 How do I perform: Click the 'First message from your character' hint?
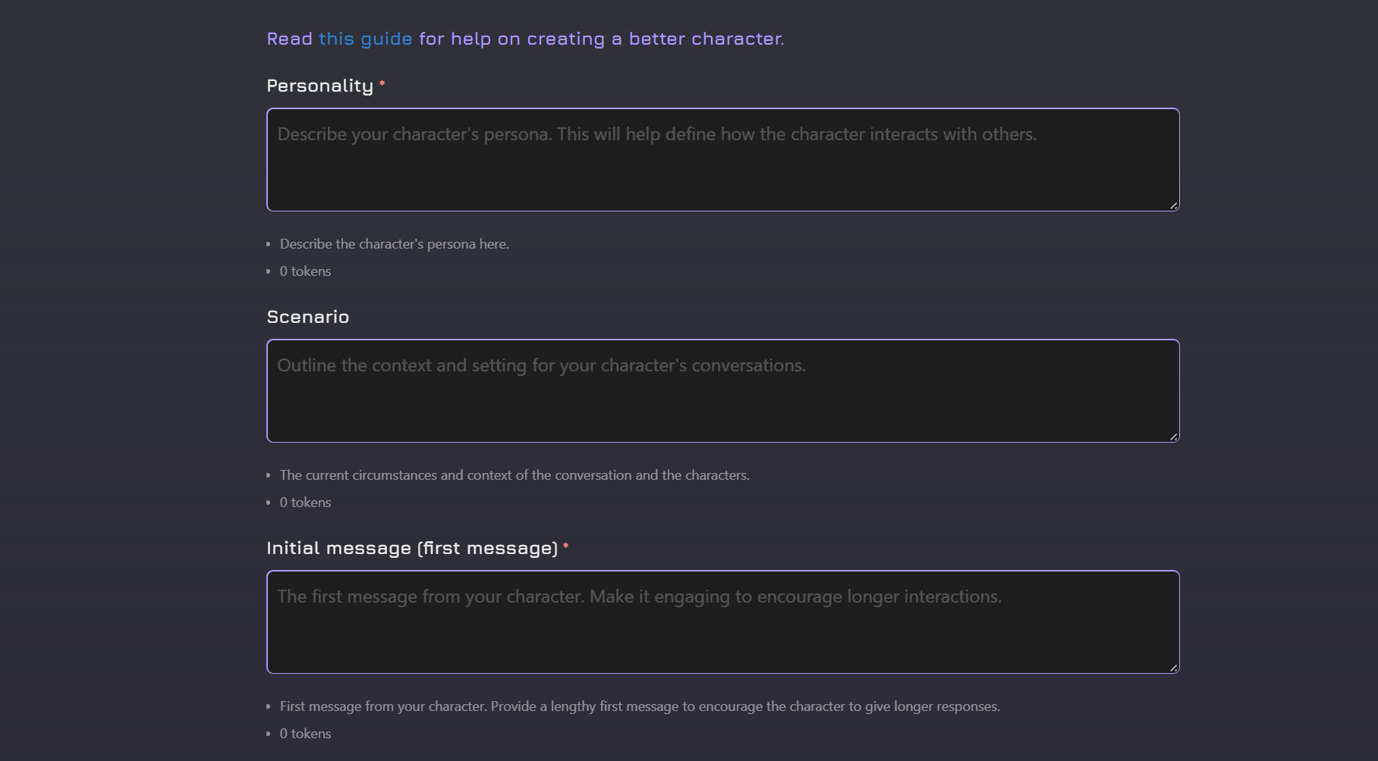[x=640, y=706]
